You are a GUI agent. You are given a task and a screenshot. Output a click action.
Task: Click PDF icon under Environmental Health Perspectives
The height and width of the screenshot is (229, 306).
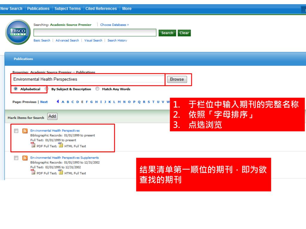33,145
